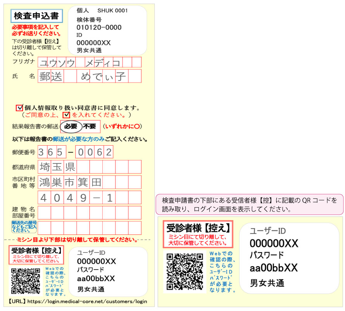Select 不要 for result report mailing
The height and width of the screenshot is (311, 345).
pos(90,126)
